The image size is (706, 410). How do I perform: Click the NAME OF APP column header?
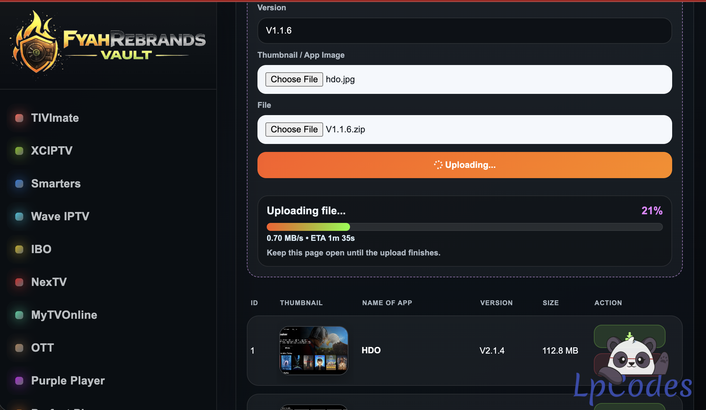(x=387, y=303)
